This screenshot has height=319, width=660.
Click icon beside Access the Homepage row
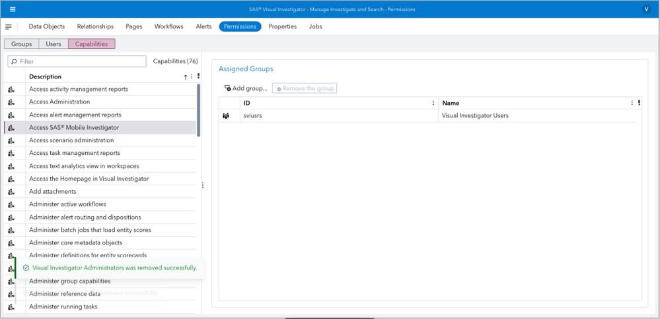(x=11, y=179)
